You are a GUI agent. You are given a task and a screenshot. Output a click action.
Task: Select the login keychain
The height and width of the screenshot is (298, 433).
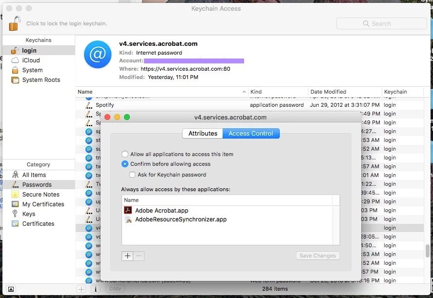click(x=39, y=51)
